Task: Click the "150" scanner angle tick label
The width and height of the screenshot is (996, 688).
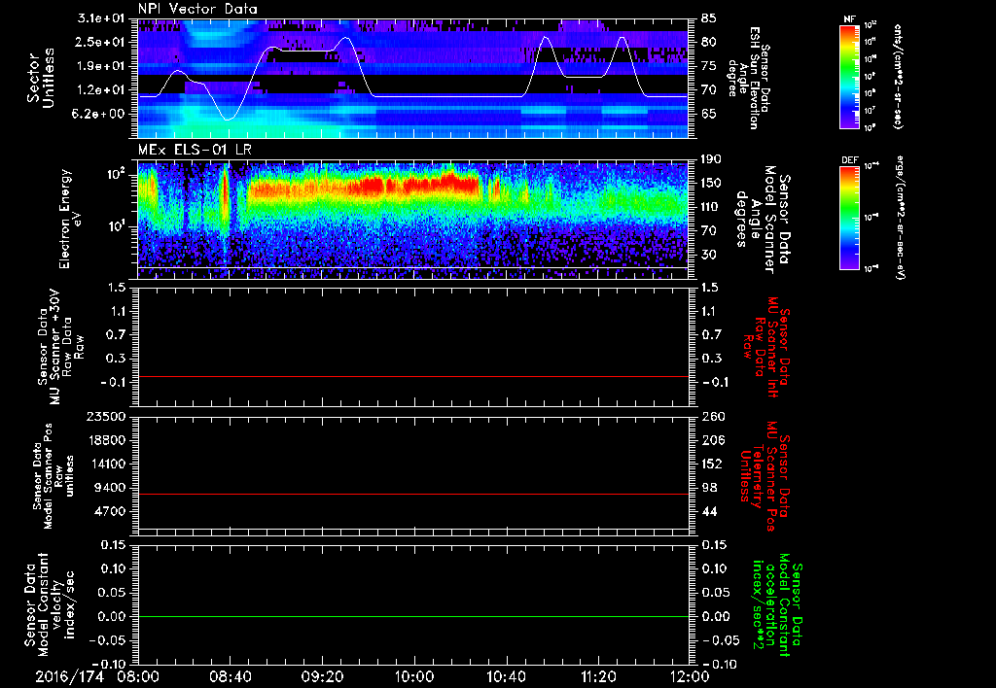Action: (x=711, y=184)
